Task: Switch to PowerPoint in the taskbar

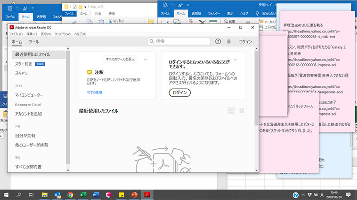Action: 134,195
